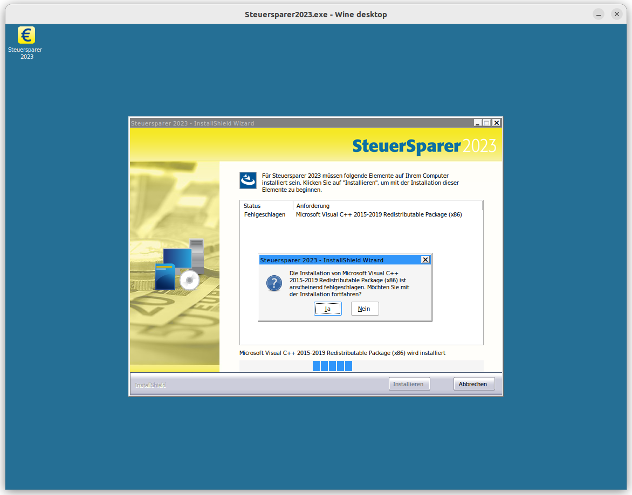Maximize the main InstallShield Wizard window
Viewport: 632px width, 495px height.
(487, 123)
